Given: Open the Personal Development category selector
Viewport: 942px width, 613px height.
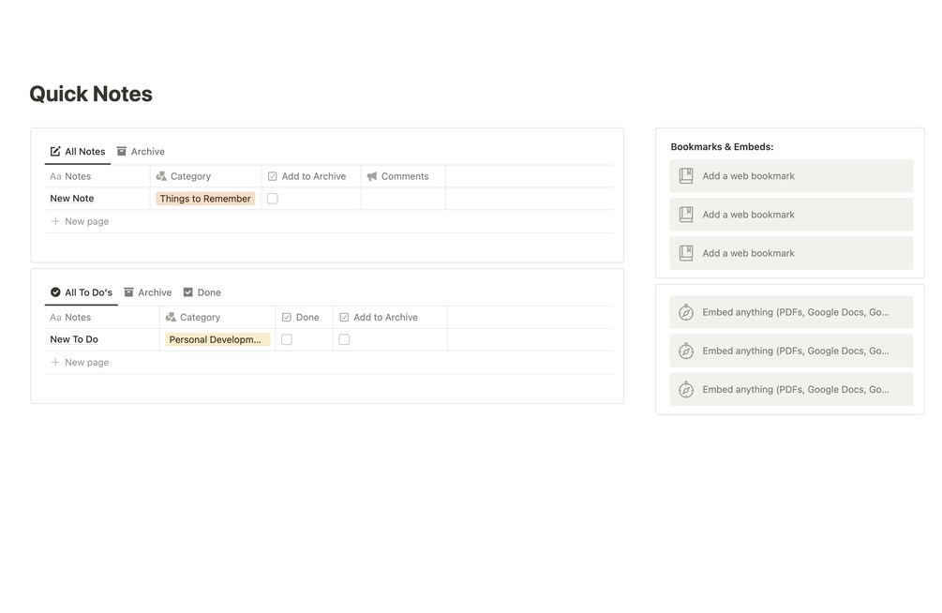Looking at the screenshot, I should [217, 340].
